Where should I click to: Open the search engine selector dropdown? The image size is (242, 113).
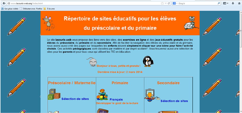tap(175, 3)
